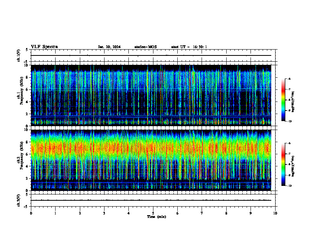Click the "ch.3(V)" axis label

tap(19, 201)
